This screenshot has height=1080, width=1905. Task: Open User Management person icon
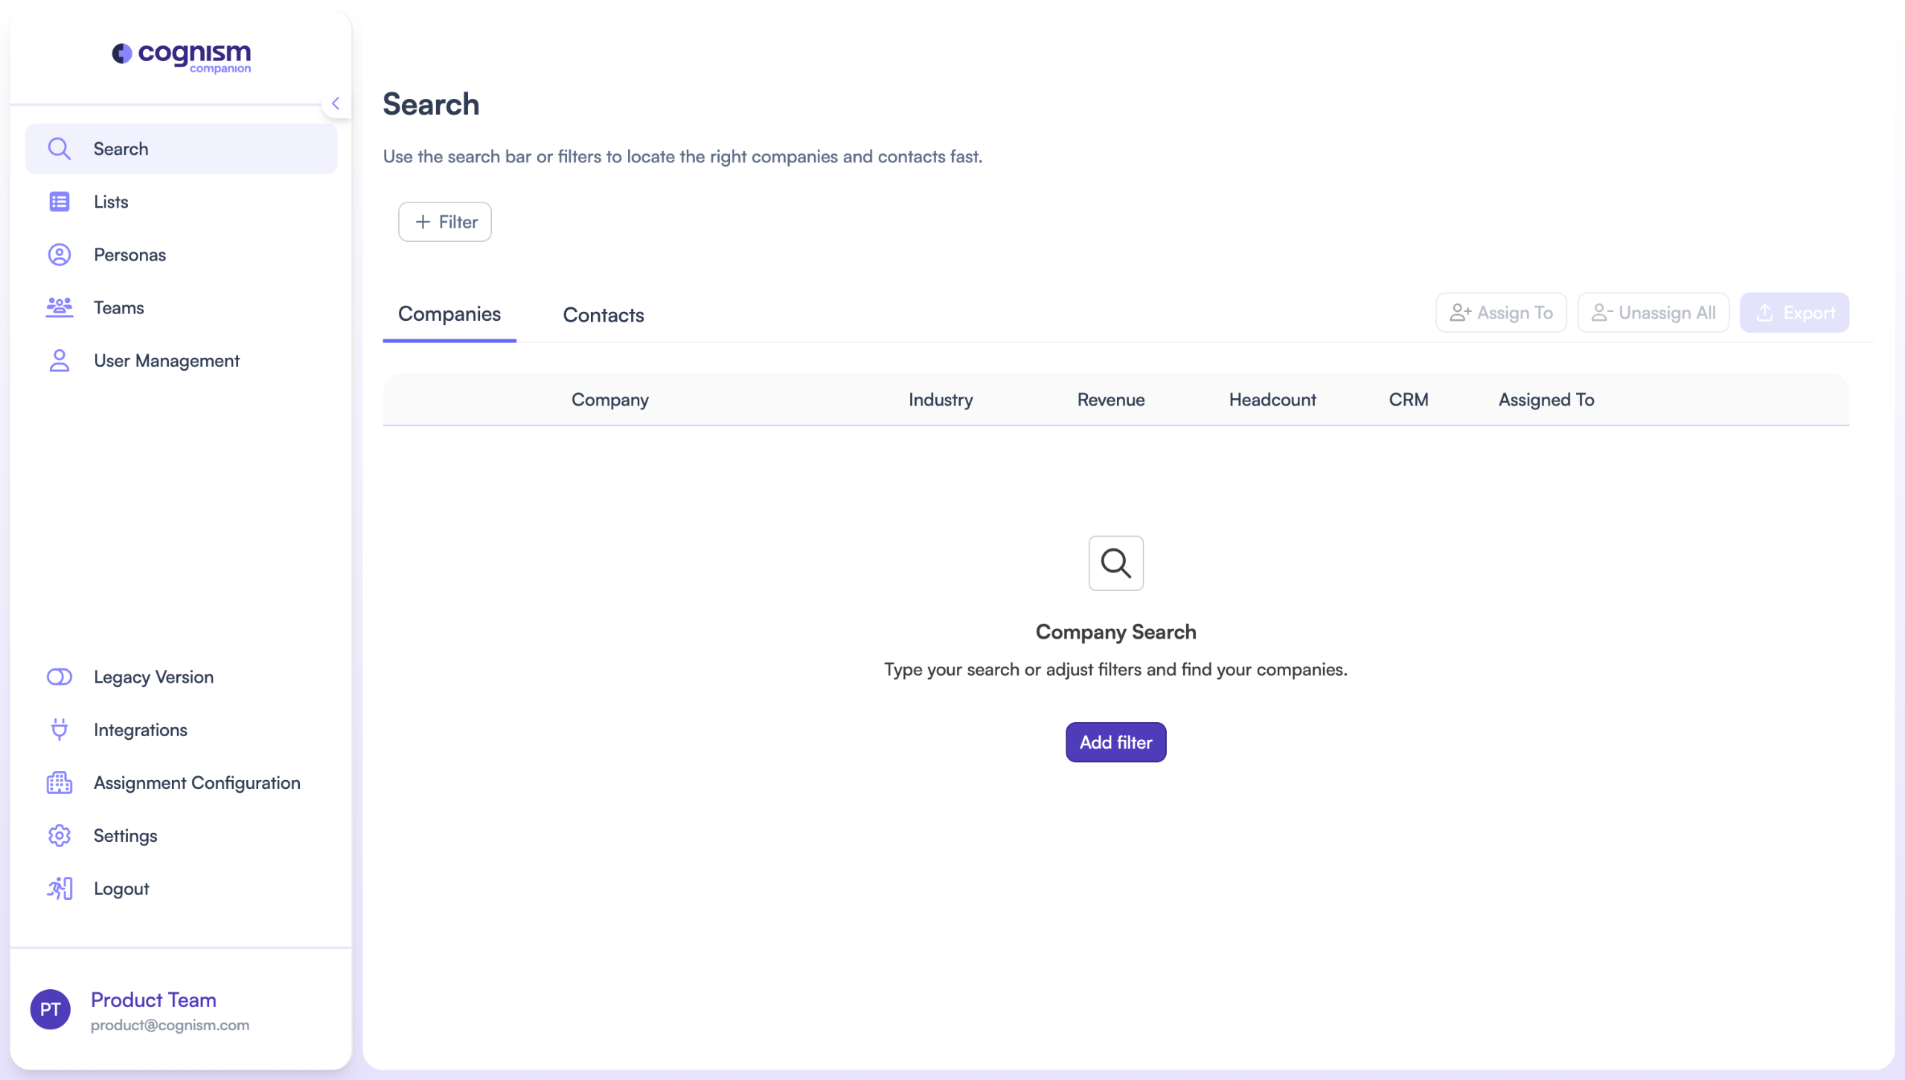(60, 361)
